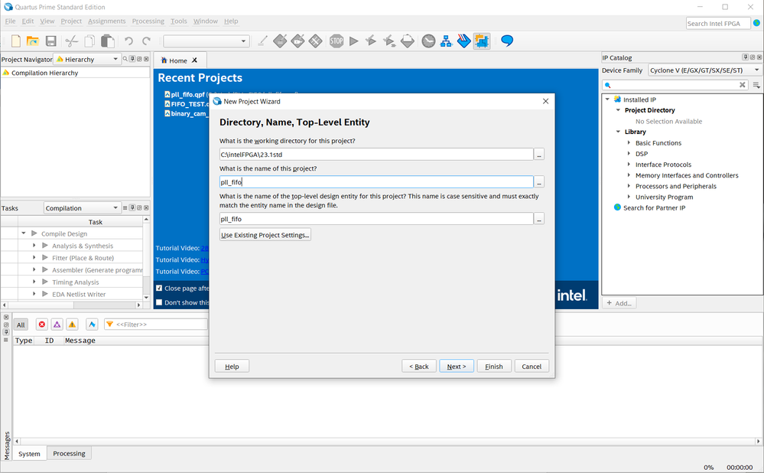Click the messages Filter input field
Viewport: 764px width, 473px height.
[156, 325]
